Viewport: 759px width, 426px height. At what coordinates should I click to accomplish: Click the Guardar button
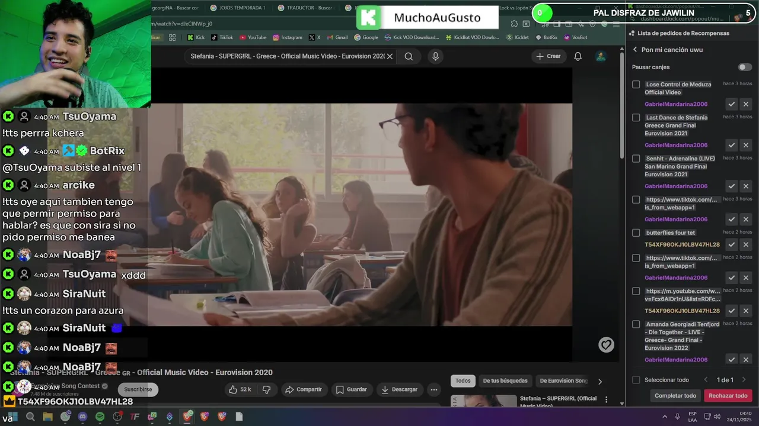(x=352, y=389)
